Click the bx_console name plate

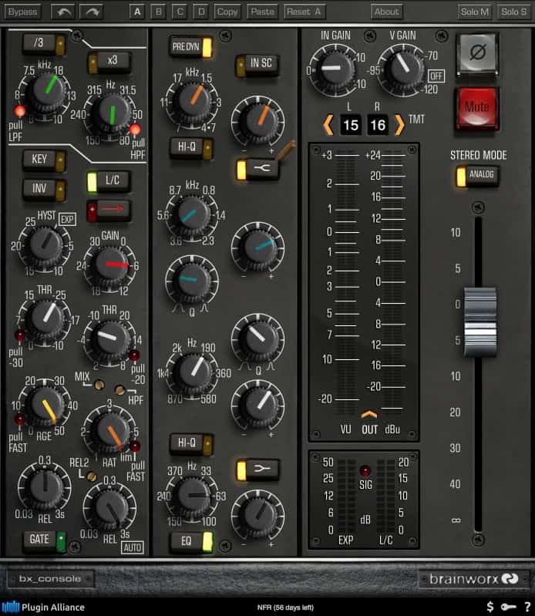pos(50,579)
